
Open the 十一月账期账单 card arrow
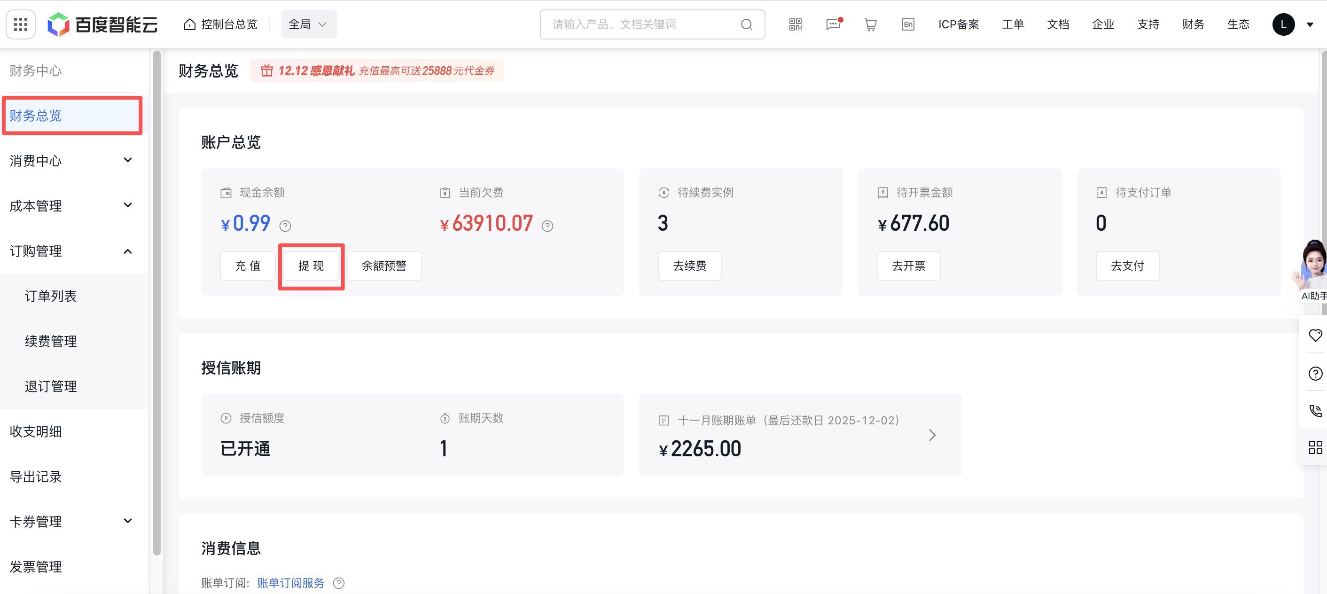point(932,435)
